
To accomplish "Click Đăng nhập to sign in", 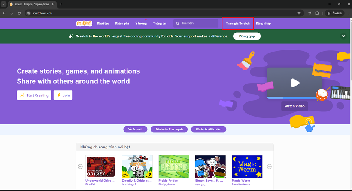I will pos(263,23).
